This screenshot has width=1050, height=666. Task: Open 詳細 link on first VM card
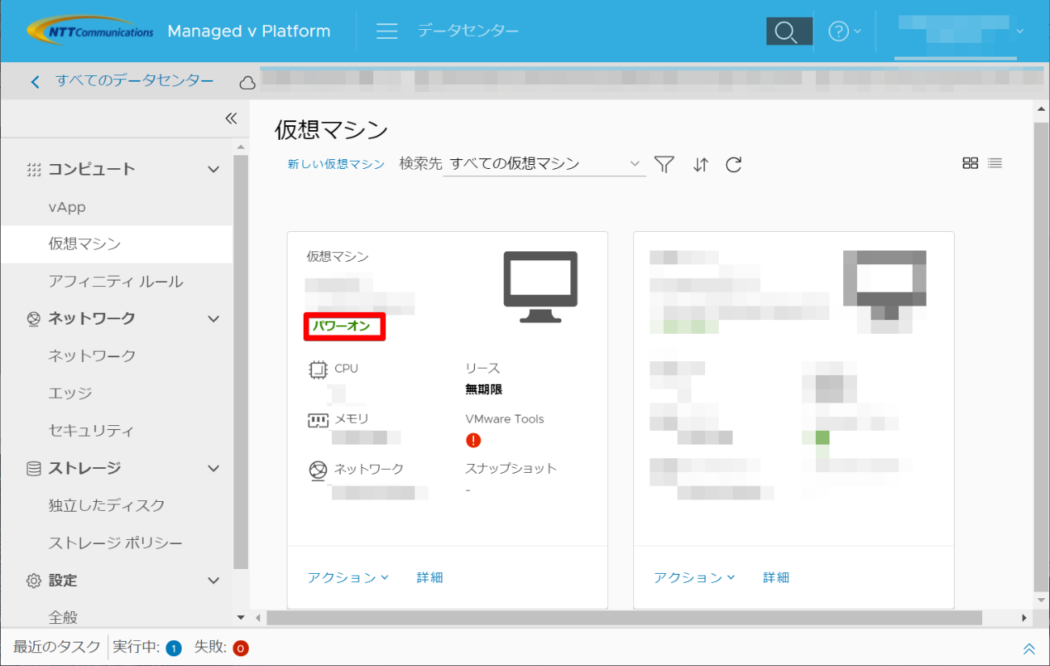coord(430,578)
